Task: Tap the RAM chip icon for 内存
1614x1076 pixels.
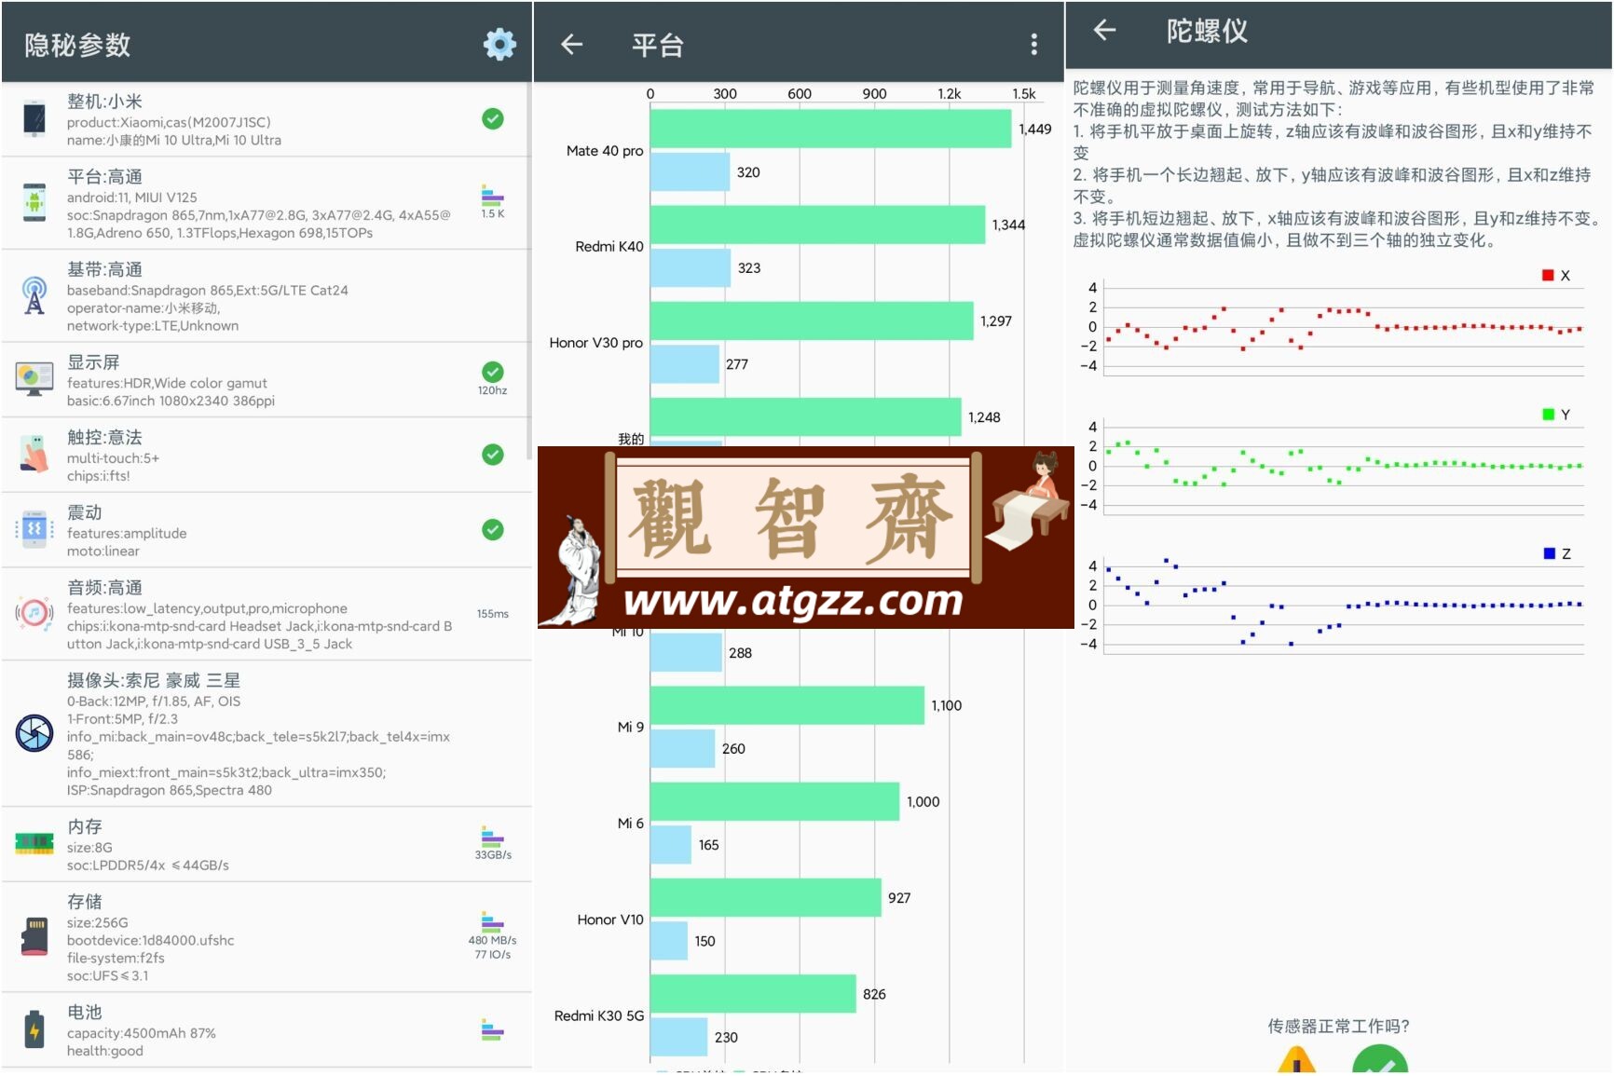Action: pyautogui.click(x=34, y=843)
